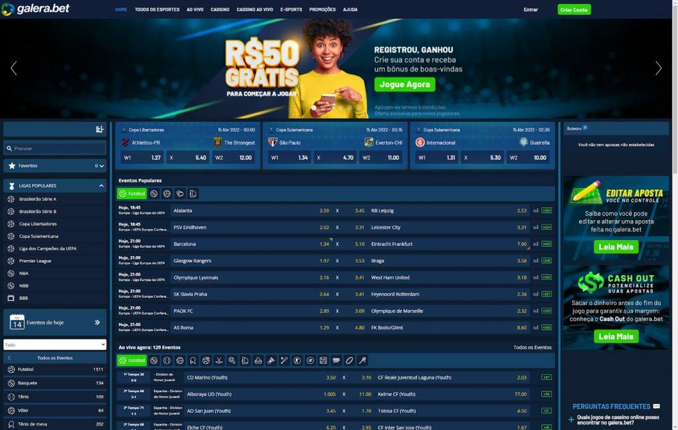
Task: Open the Cassino menu
Action: (x=220, y=10)
